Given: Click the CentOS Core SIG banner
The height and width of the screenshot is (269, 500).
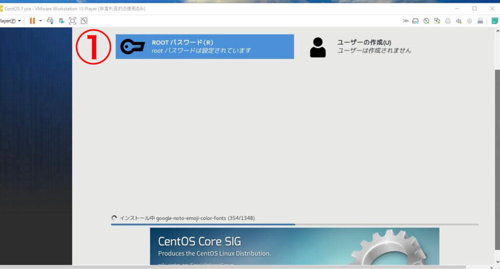Looking at the screenshot, I should [x=294, y=247].
